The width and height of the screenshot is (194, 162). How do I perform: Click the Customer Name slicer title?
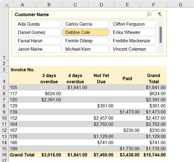(32, 14)
